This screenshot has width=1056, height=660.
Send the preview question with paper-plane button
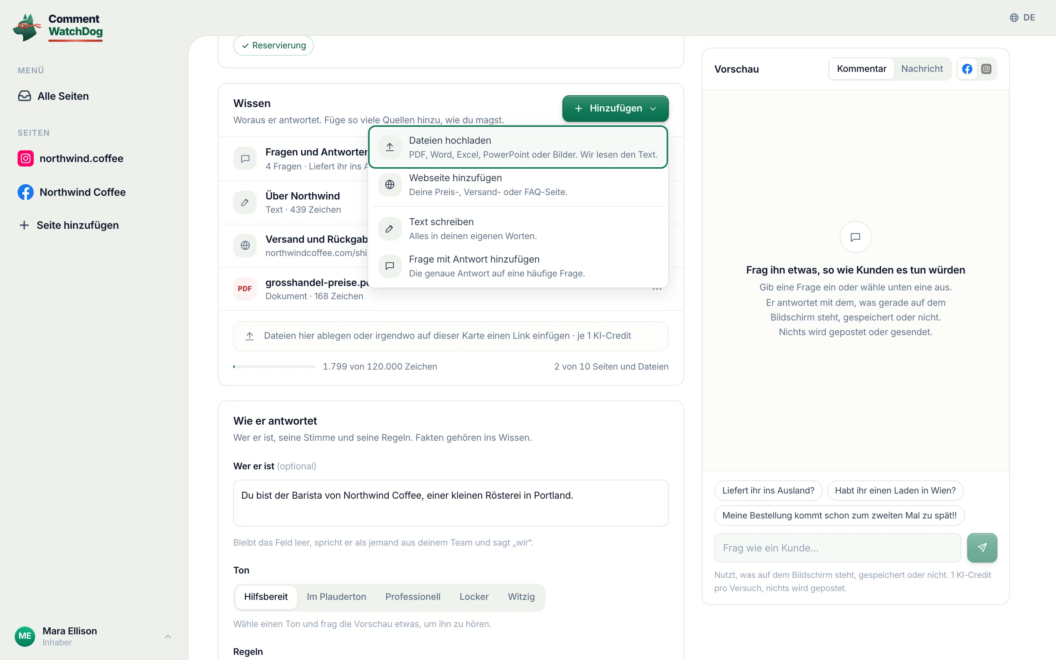click(x=982, y=547)
